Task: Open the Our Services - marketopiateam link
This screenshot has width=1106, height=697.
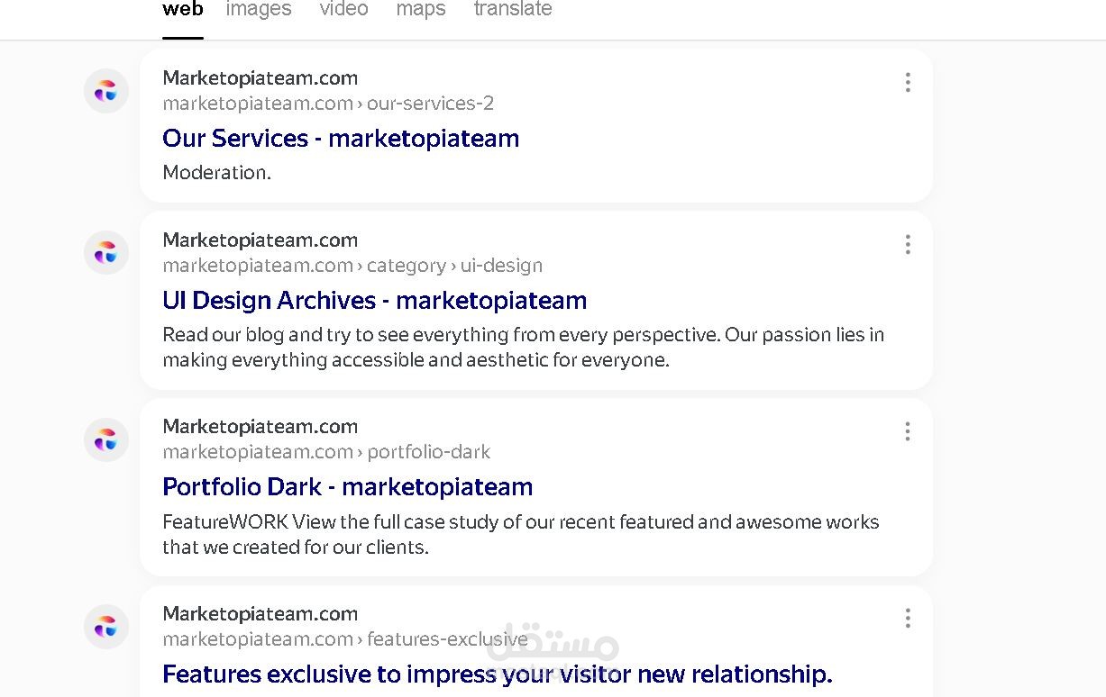Action: click(341, 138)
